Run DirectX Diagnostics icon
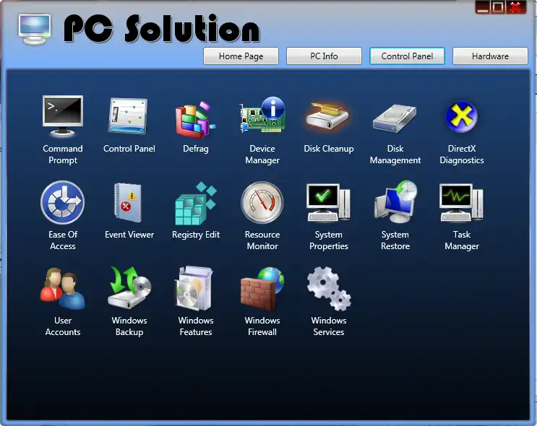 pyautogui.click(x=462, y=117)
